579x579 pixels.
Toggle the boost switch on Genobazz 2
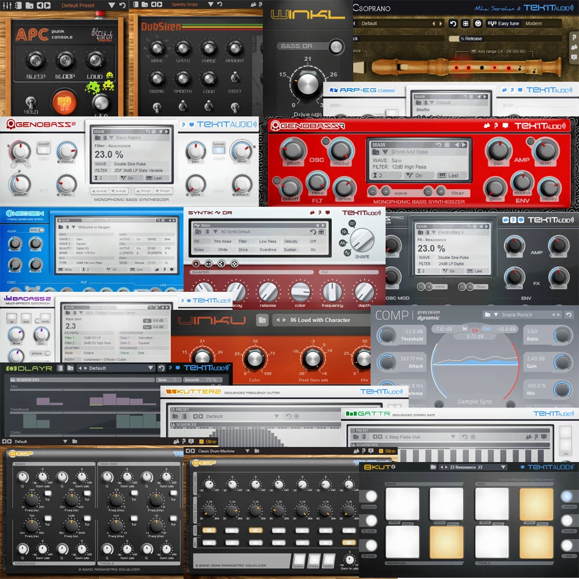[219, 150]
